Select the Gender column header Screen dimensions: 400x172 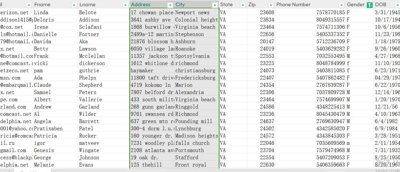tap(360, 4)
